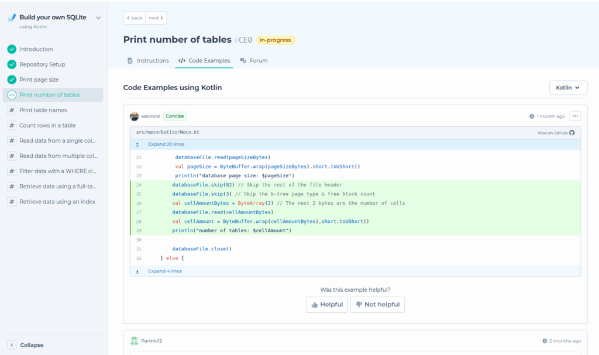
Task: Expand 20 lines above the code
Action: [355, 144]
